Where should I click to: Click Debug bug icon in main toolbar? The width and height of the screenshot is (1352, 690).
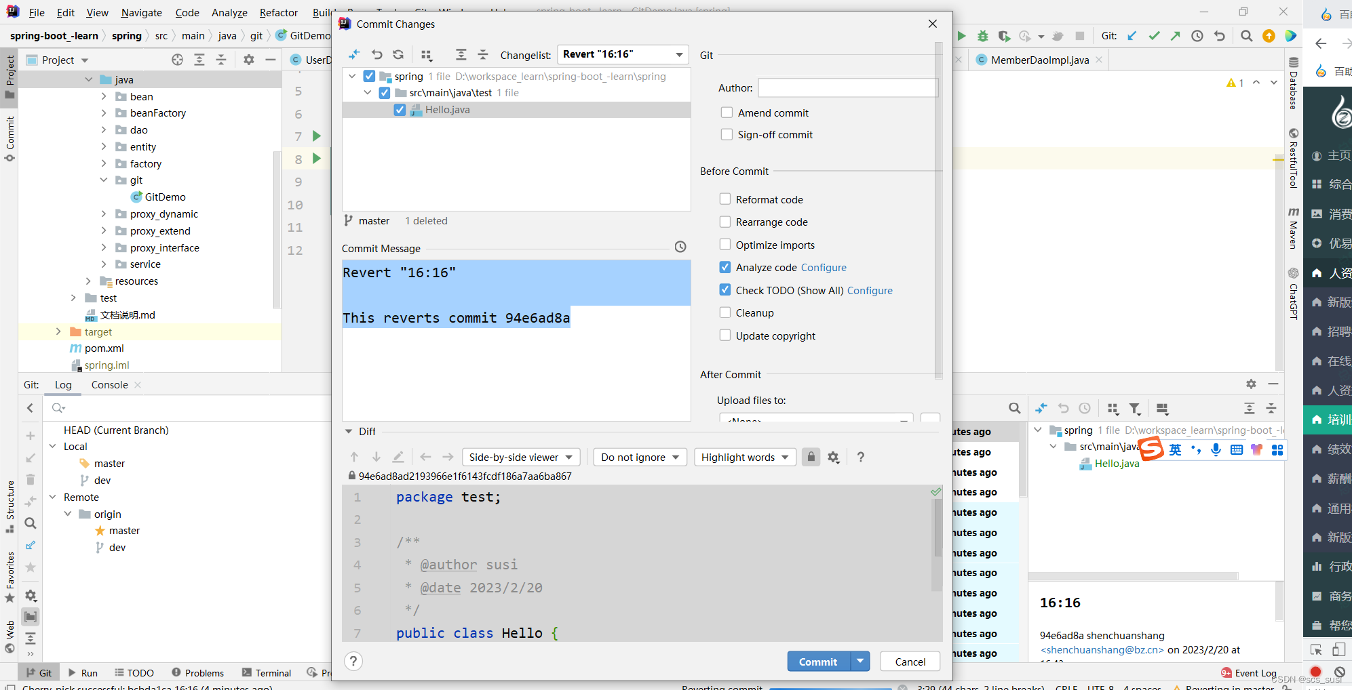(x=982, y=36)
